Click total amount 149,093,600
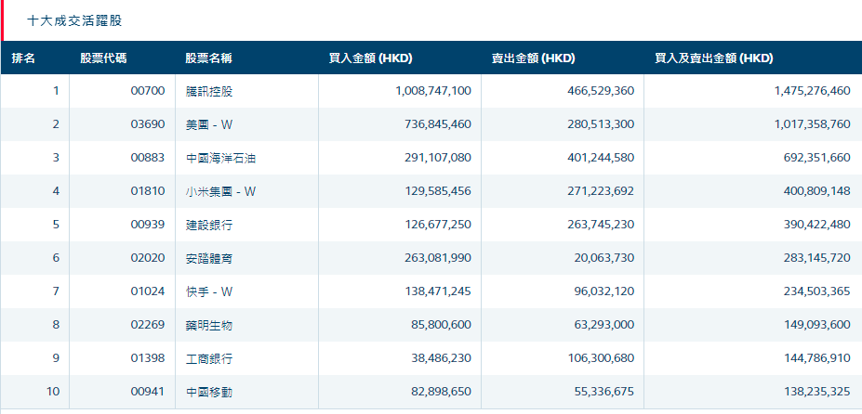This screenshot has height=414, width=862. click(817, 325)
